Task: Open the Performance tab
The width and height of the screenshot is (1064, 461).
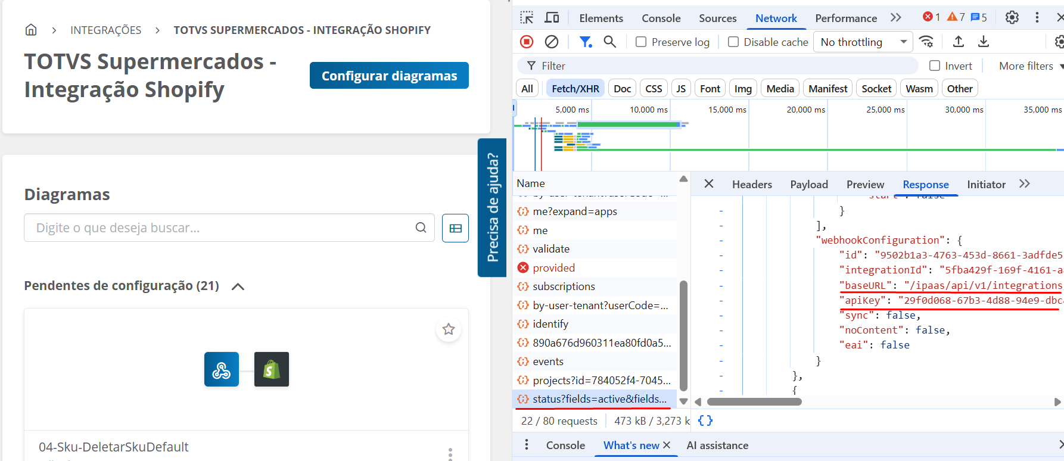Action: (846, 18)
